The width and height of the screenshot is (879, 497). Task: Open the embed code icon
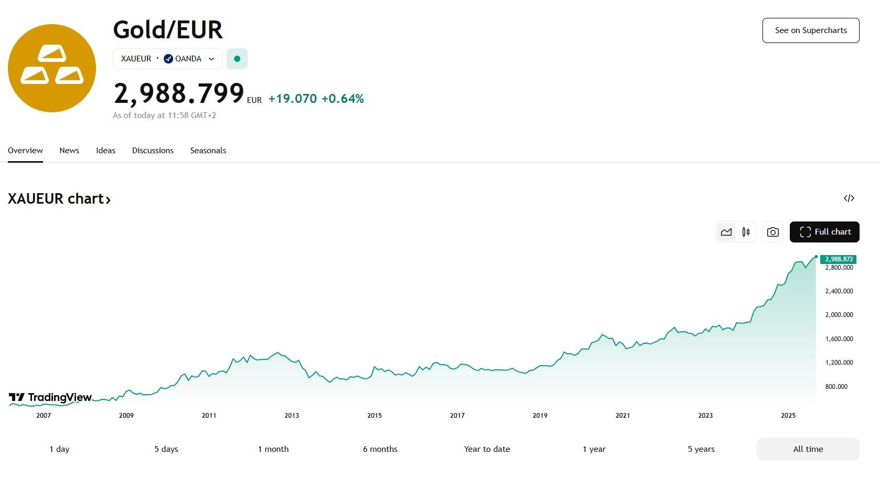(x=849, y=198)
